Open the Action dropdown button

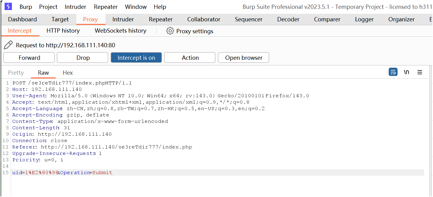tap(190, 58)
